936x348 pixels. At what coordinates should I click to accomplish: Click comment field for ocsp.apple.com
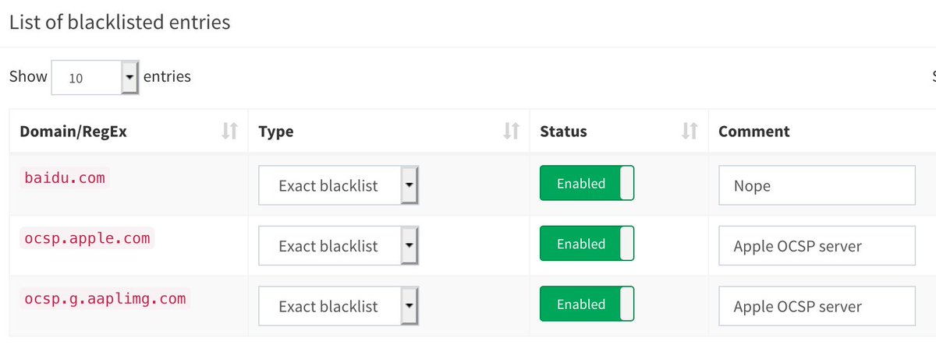click(x=817, y=246)
